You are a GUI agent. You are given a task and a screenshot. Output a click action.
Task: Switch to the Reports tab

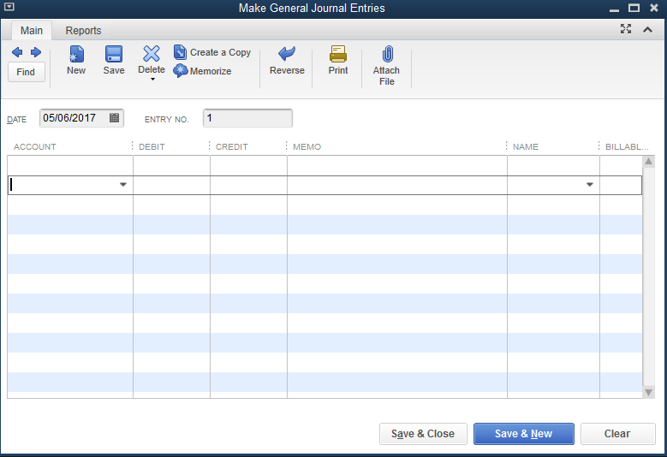coord(83,31)
